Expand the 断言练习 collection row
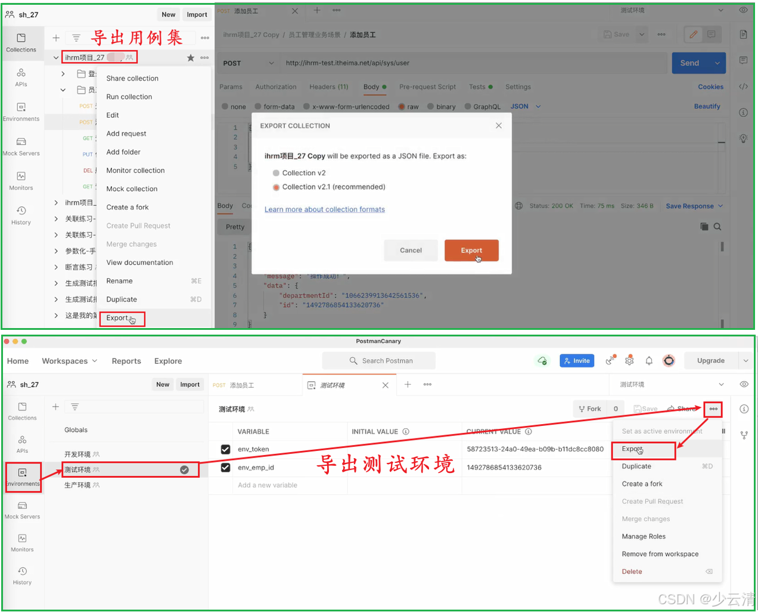 click(x=56, y=267)
